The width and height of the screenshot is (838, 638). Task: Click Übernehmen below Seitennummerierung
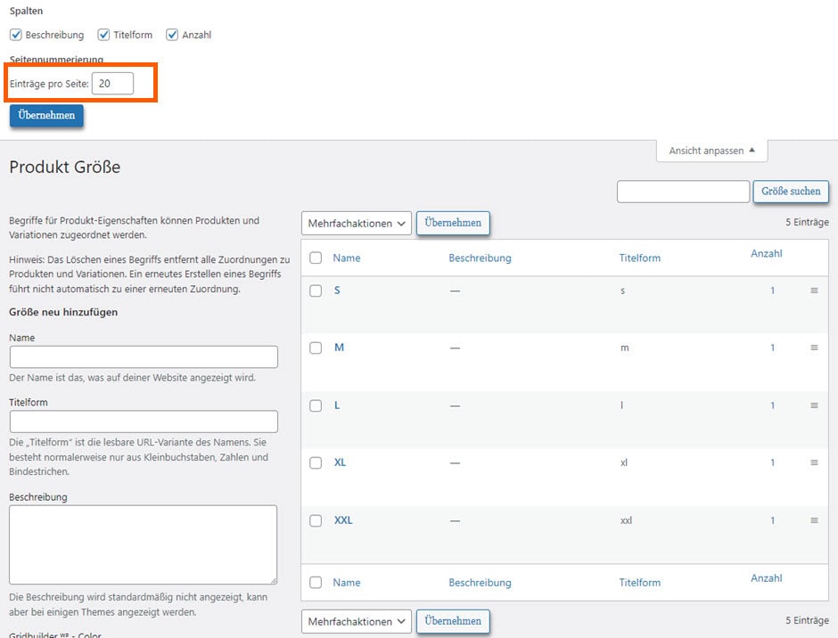coord(45,114)
